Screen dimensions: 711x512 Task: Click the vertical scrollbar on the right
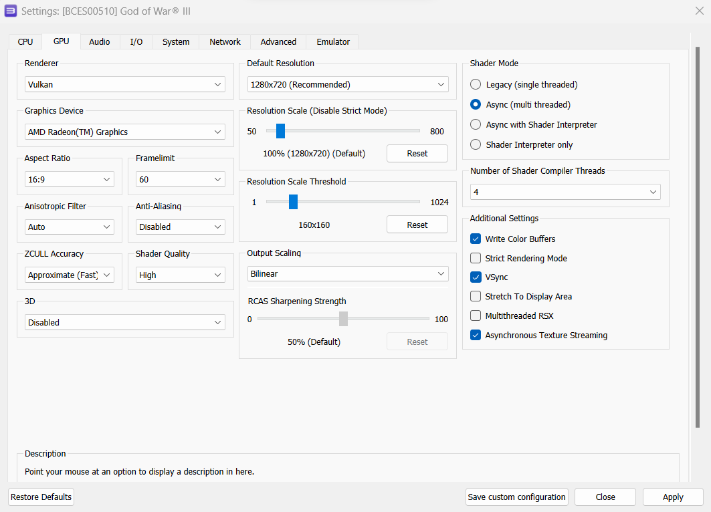(698, 237)
